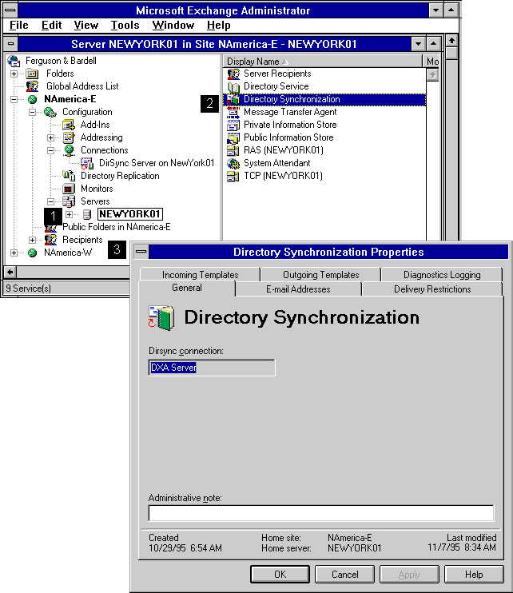Switch to the Outgoing Templates tab

click(321, 275)
